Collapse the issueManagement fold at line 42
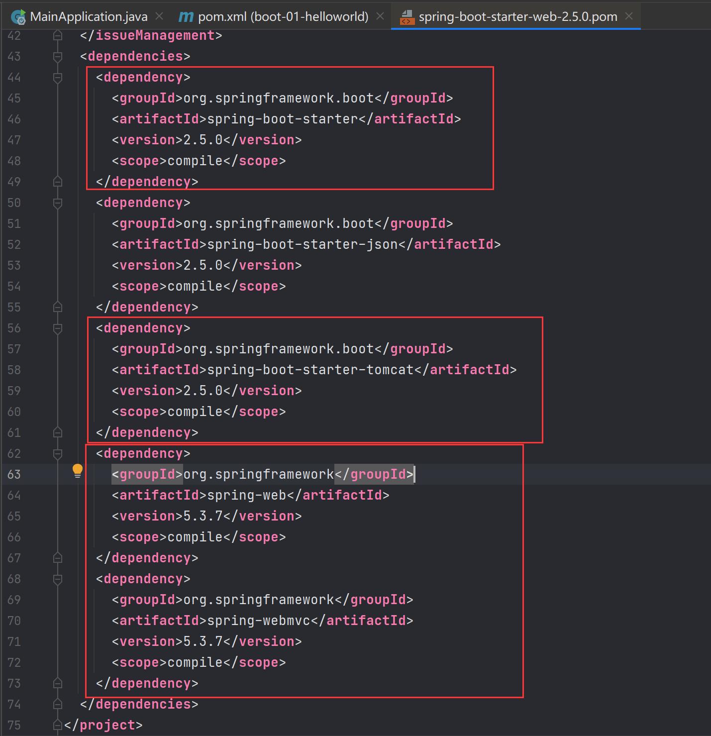Viewport: 711px width, 736px height. [58, 35]
